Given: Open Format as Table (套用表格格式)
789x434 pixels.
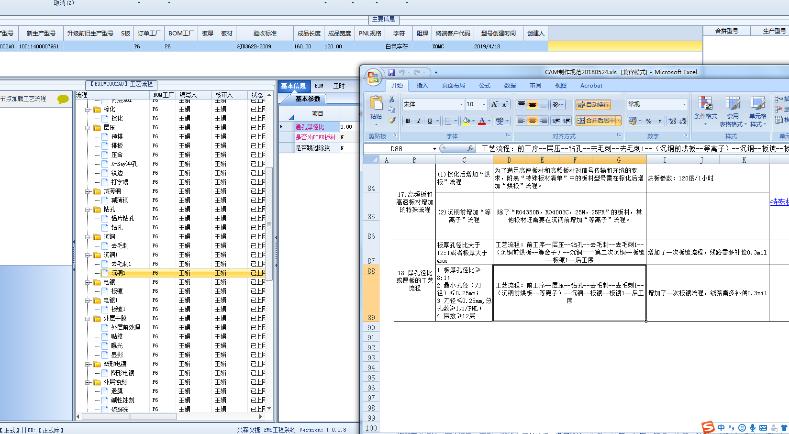Looking at the screenshot, I should [733, 111].
